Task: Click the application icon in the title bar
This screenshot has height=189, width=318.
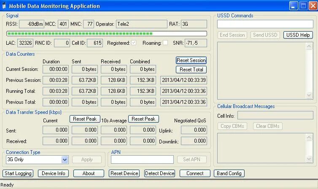Action: [x=4, y=5]
